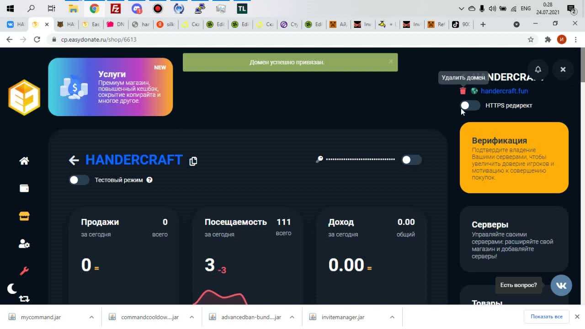The width and height of the screenshot is (585, 329).
Task: Go back in browser history
Action: 9,40
